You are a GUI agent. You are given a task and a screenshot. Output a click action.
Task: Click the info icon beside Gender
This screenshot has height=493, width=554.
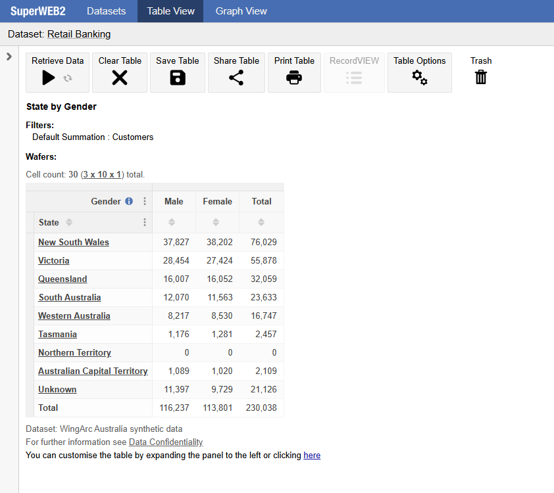click(x=128, y=201)
